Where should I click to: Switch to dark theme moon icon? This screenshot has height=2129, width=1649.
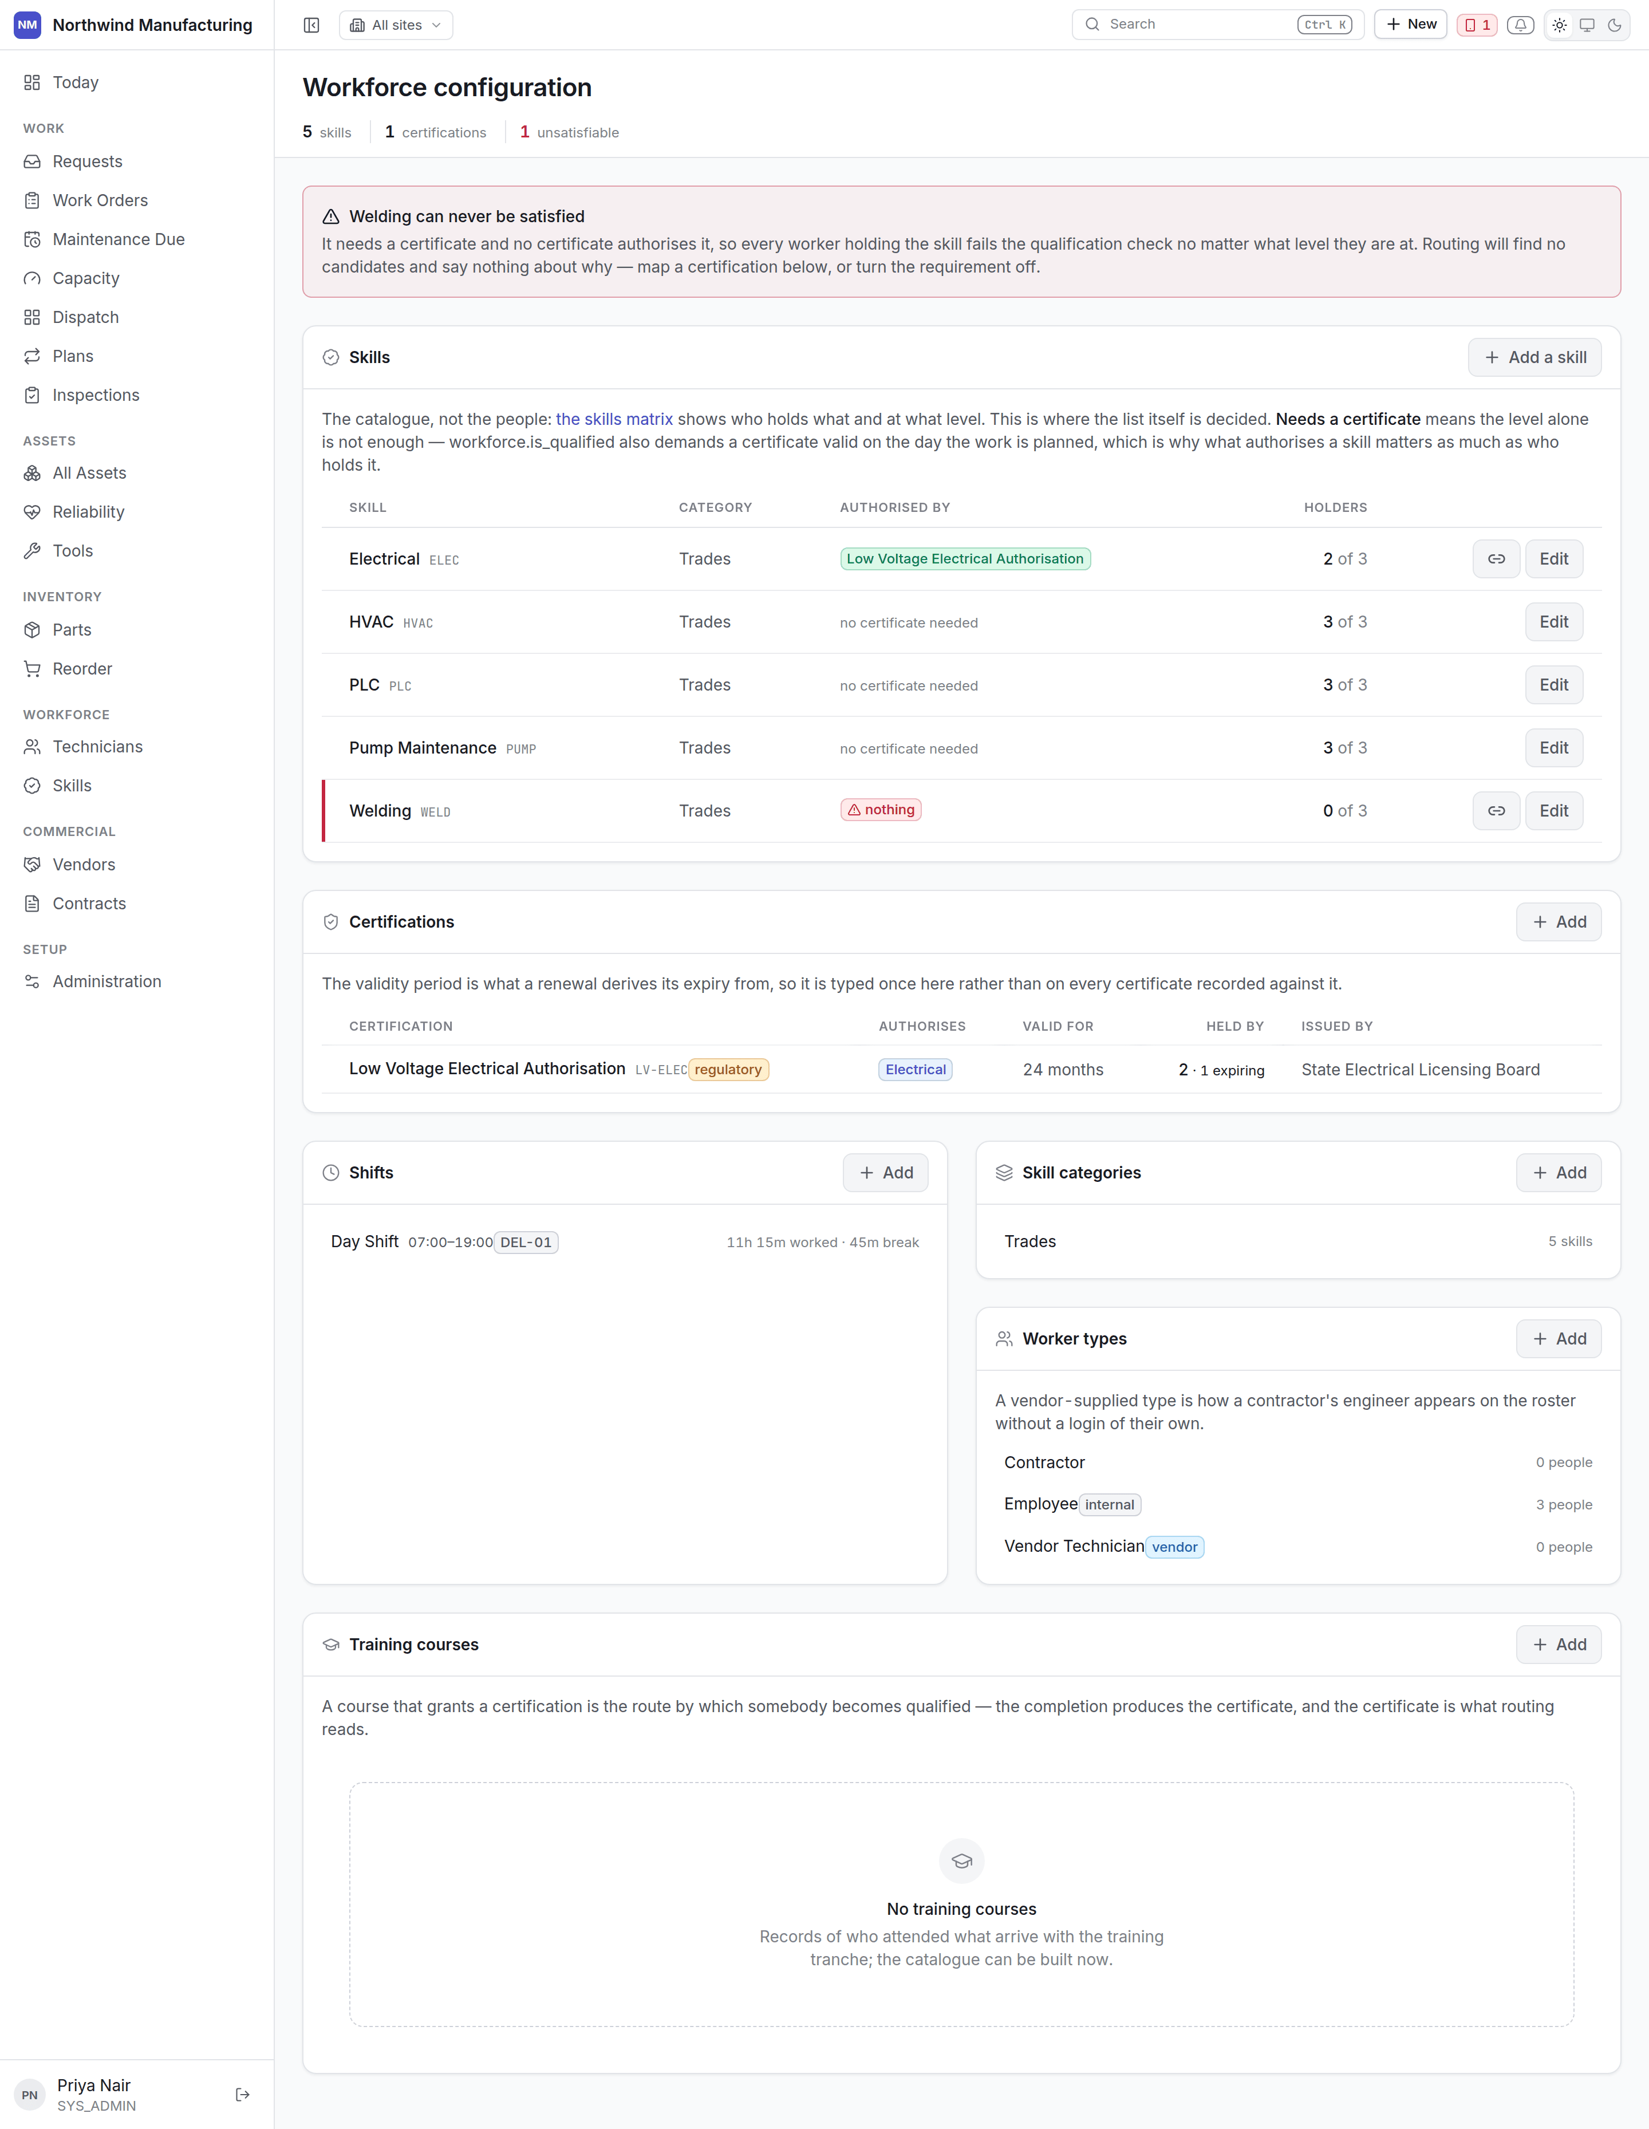[x=1614, y=25]
